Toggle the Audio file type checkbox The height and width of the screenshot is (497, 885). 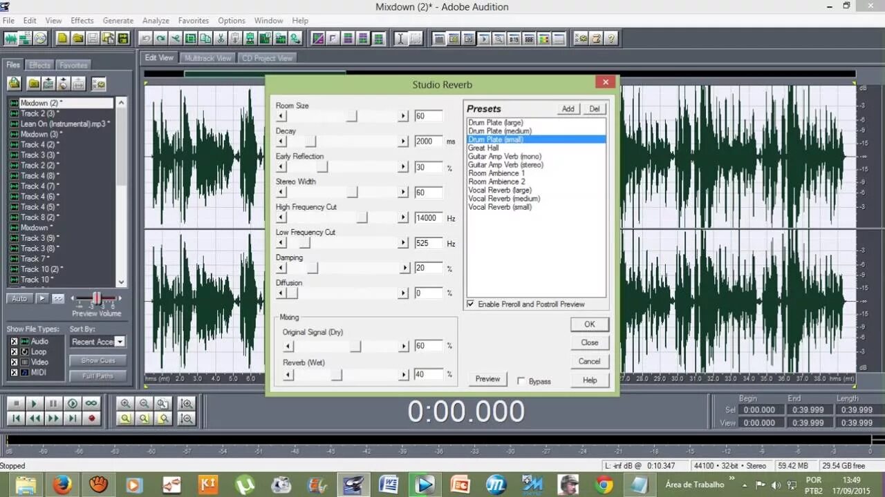coord(14,342)
